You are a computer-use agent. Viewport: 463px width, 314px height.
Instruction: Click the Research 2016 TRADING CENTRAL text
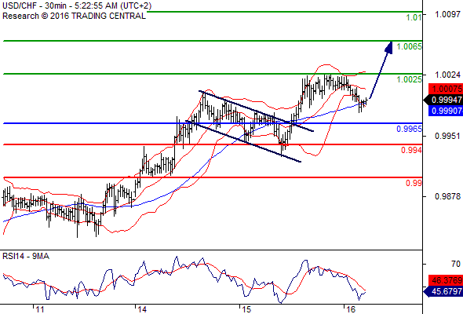point(74,16)
